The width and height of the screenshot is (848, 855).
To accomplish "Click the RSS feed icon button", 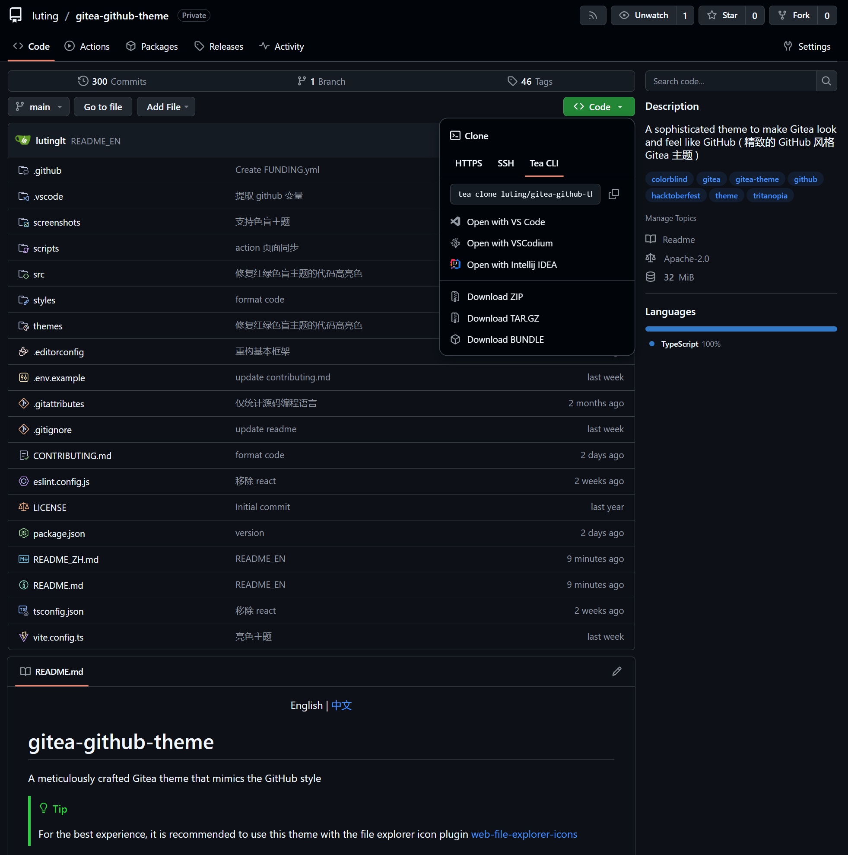I will pyautogui.click(x=592, y=16).
